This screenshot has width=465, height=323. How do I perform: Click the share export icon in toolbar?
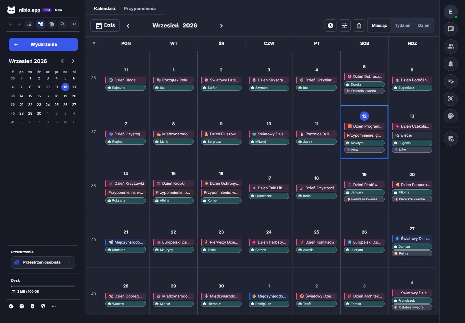point(359,26)
